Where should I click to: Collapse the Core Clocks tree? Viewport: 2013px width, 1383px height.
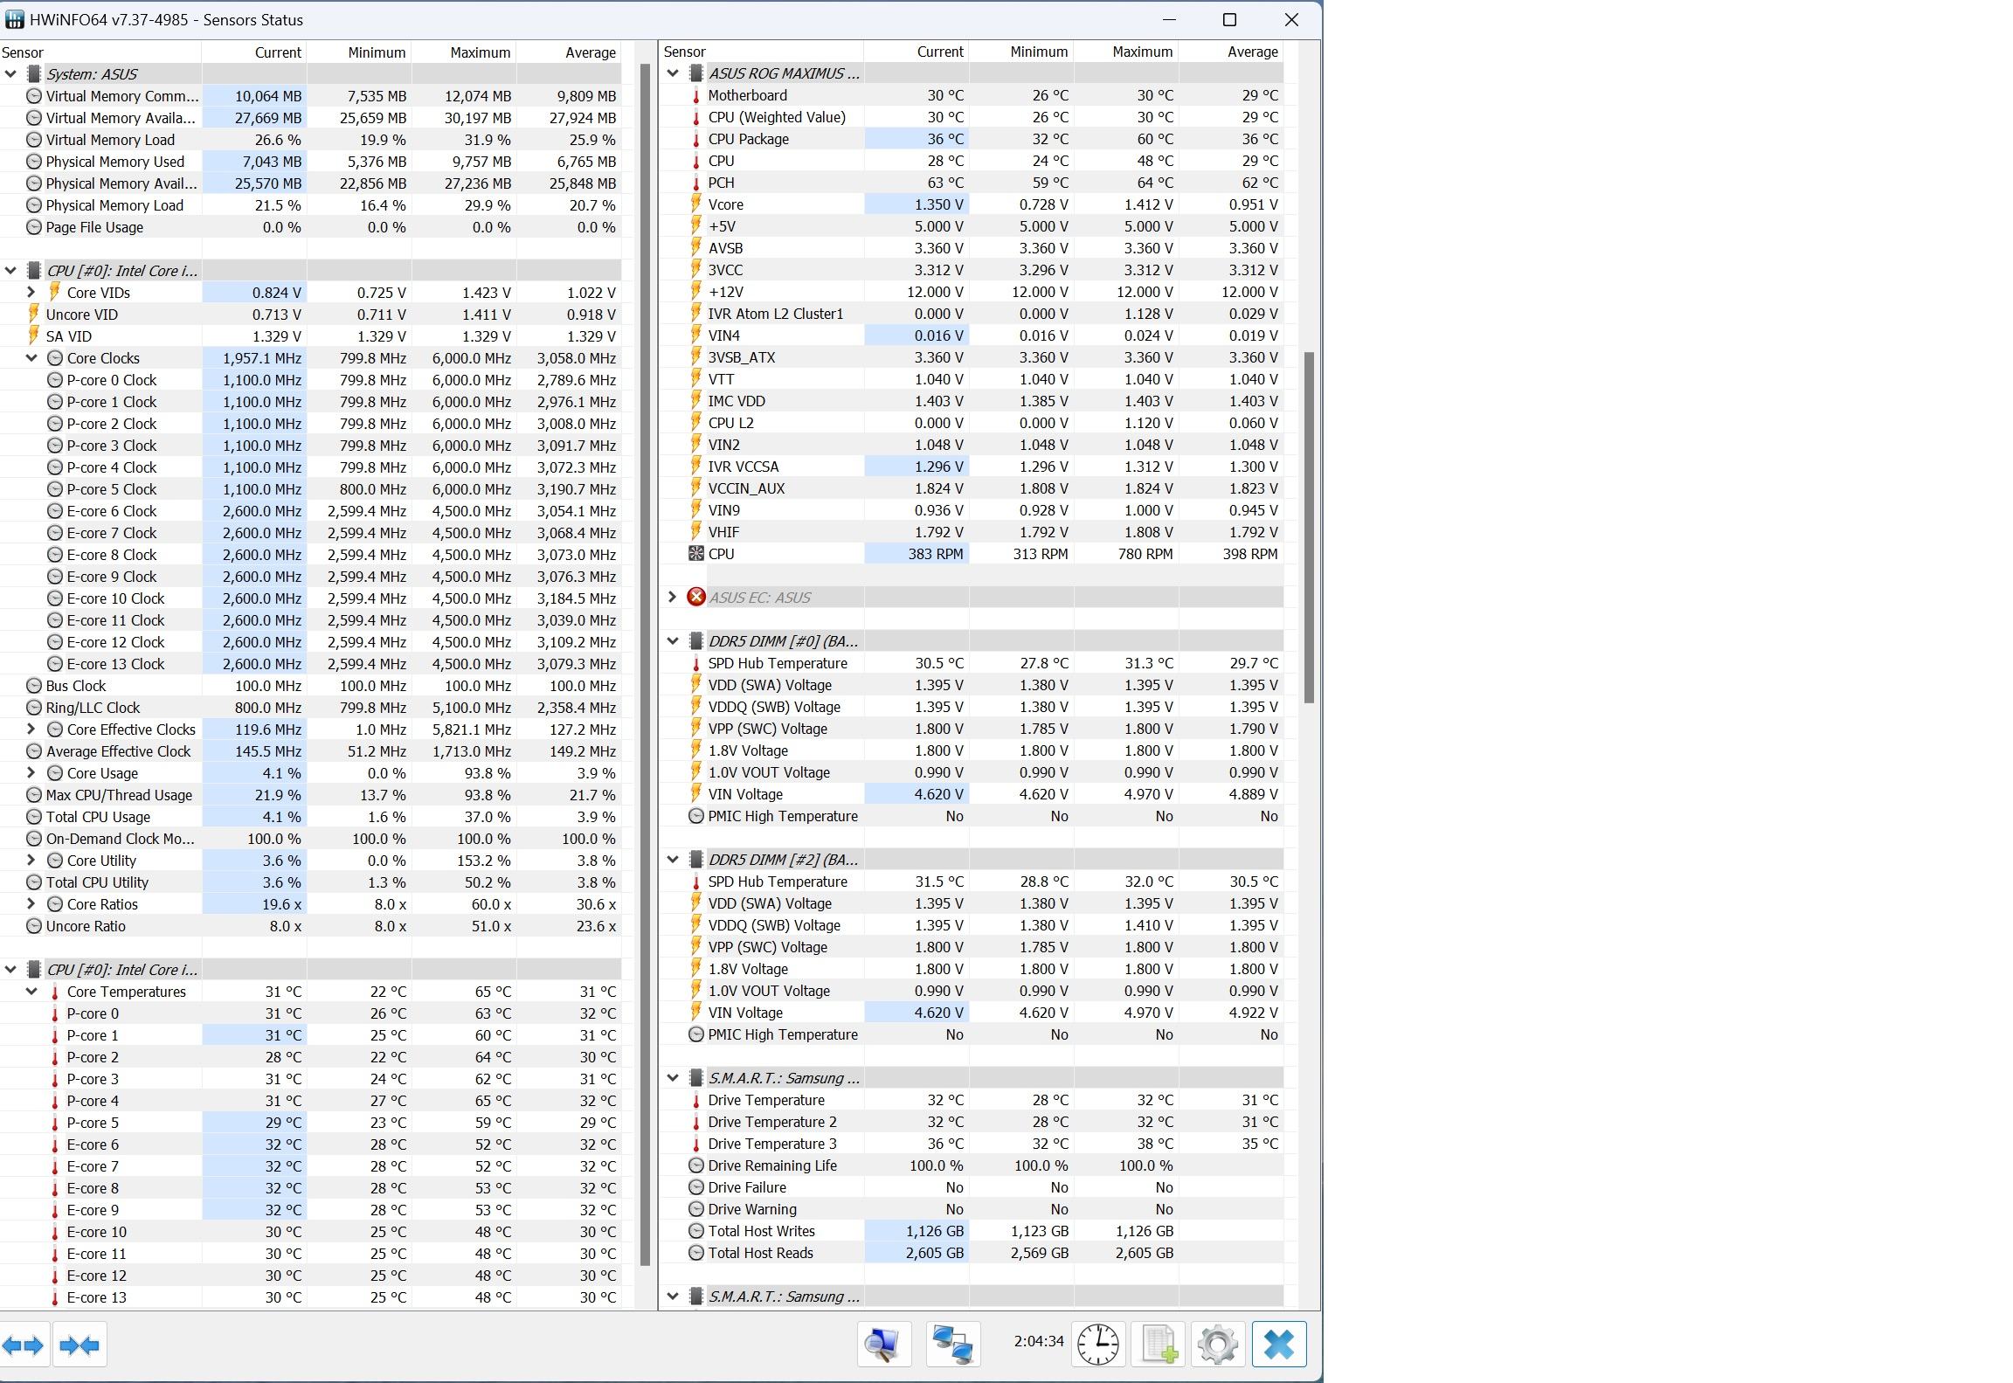click(x=31, y=358)
